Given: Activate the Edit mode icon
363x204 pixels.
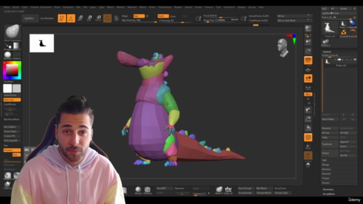Looking at the screenshot, I should [x=62, y=18].
